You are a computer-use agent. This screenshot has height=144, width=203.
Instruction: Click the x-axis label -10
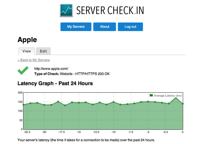[113, 132]
